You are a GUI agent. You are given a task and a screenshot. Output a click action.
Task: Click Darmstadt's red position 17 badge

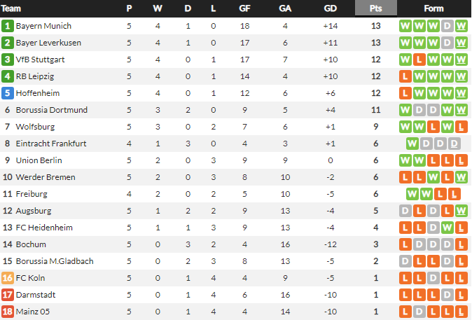pos(8,295)
